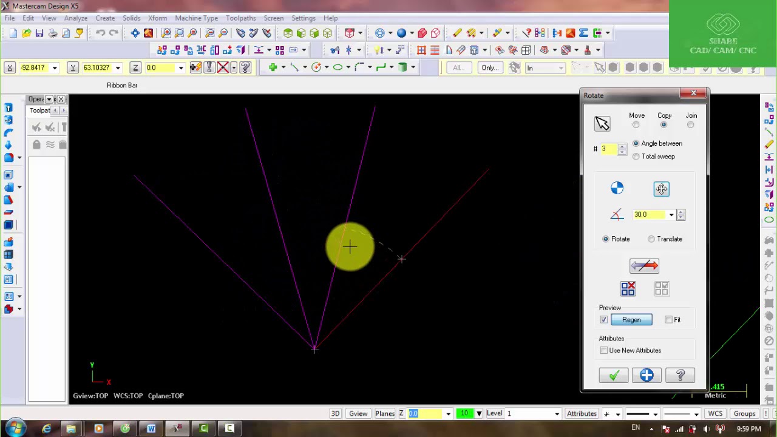Screen dimensions: 777x437
Task: Toggle the Preview Regen checkbox
Action: [603, 320]
